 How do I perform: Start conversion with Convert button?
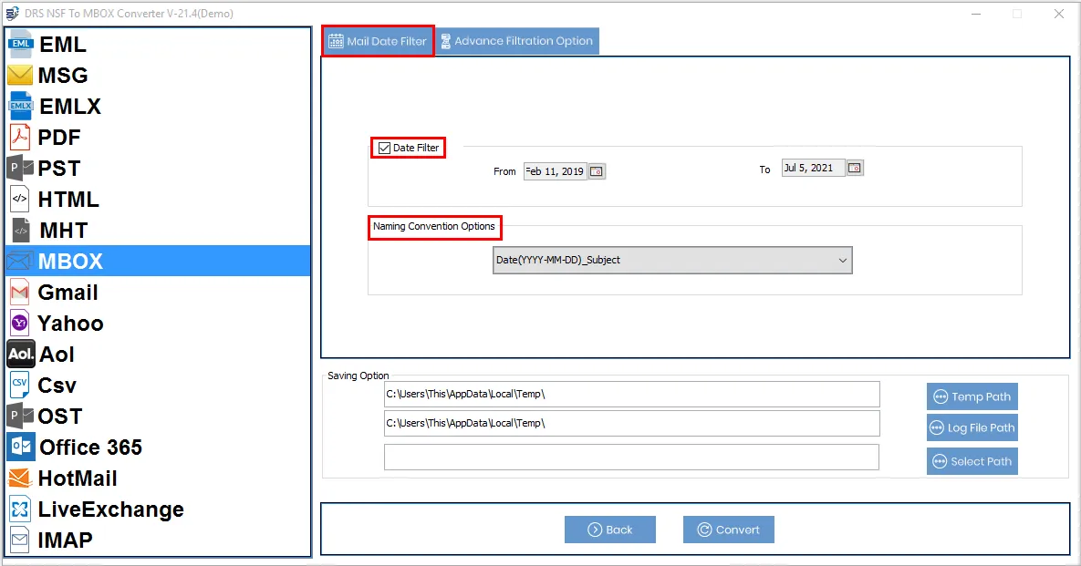coord(729,530)
